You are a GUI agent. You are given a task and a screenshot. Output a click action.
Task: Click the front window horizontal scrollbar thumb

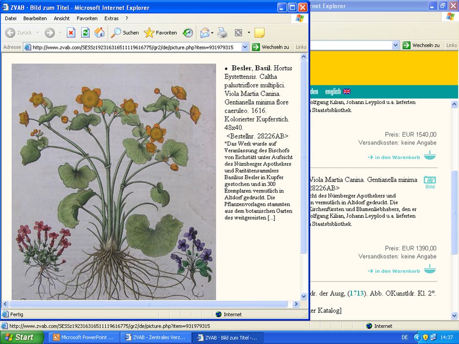pyautogui.click(x=148, y=304)
